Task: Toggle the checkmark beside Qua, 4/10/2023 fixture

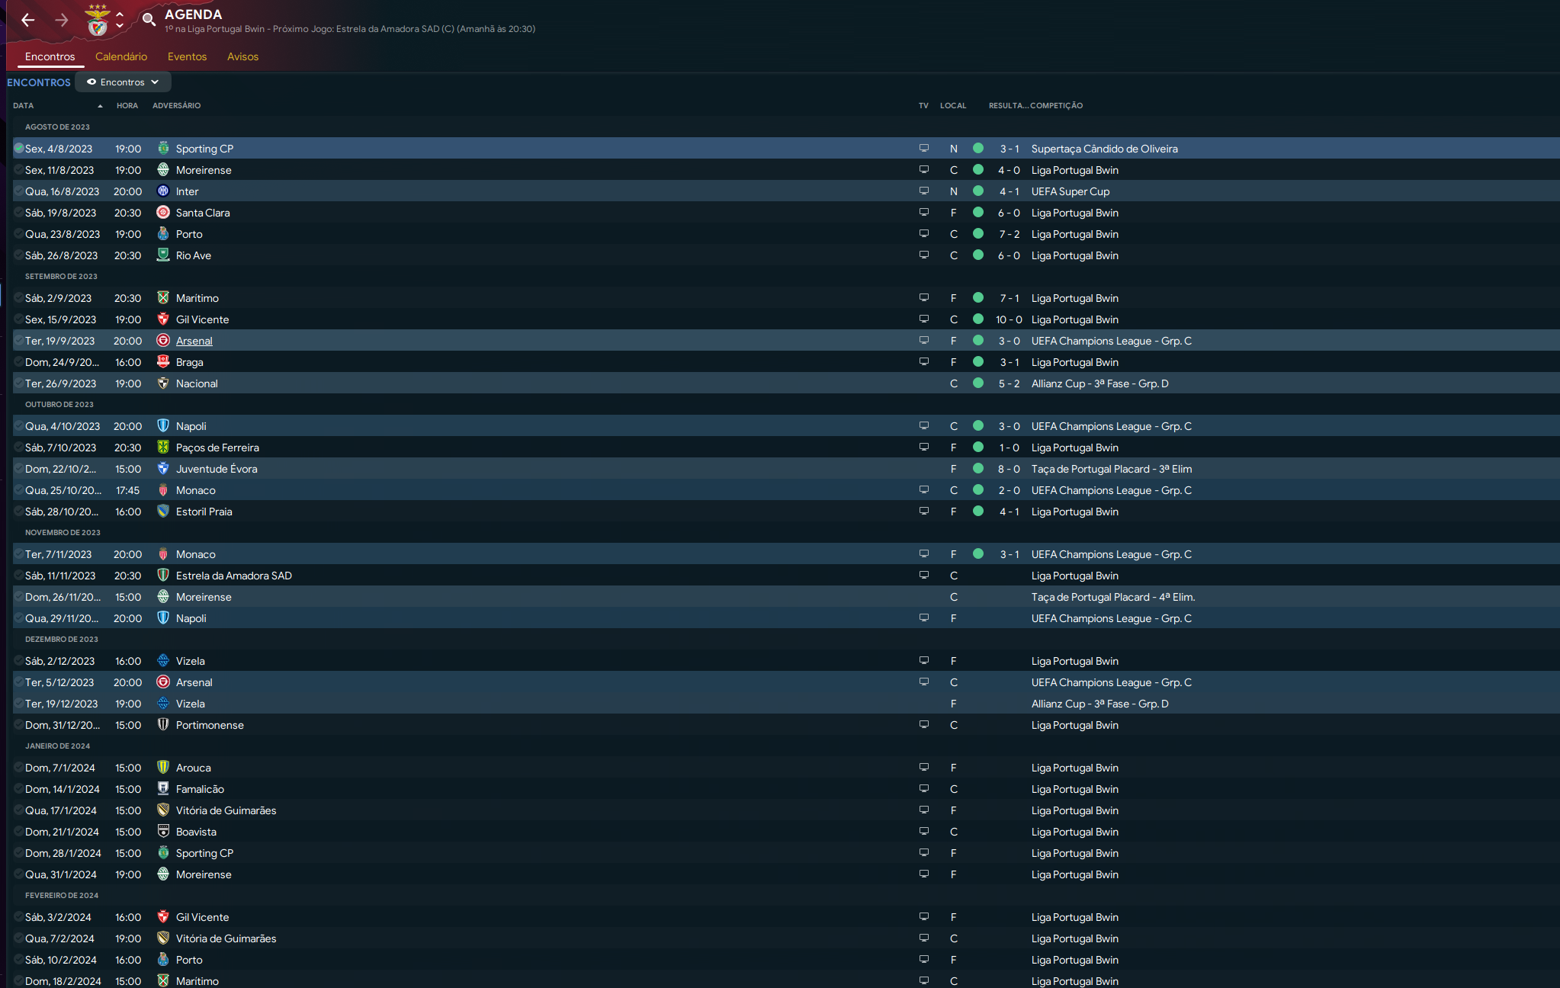Action: coord(19,426)
